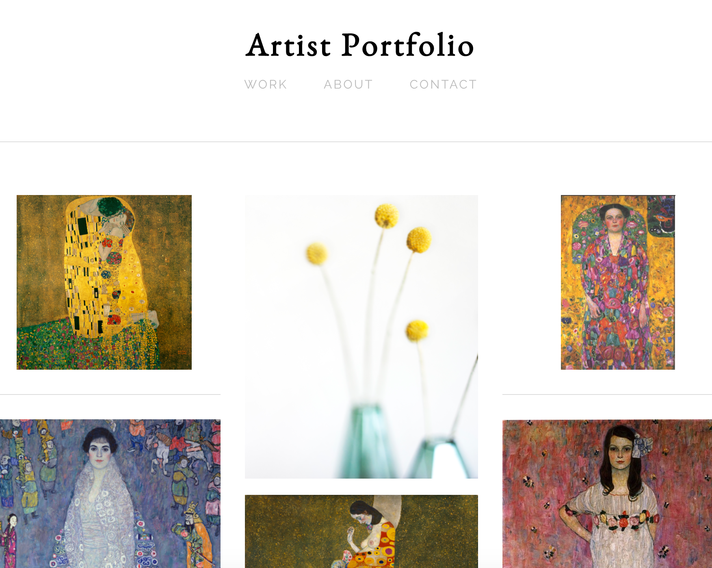Click the topmost yellow flower ball in photo
Image resolution: width=712 pixels, height=568 pixels.
point(386,215)
